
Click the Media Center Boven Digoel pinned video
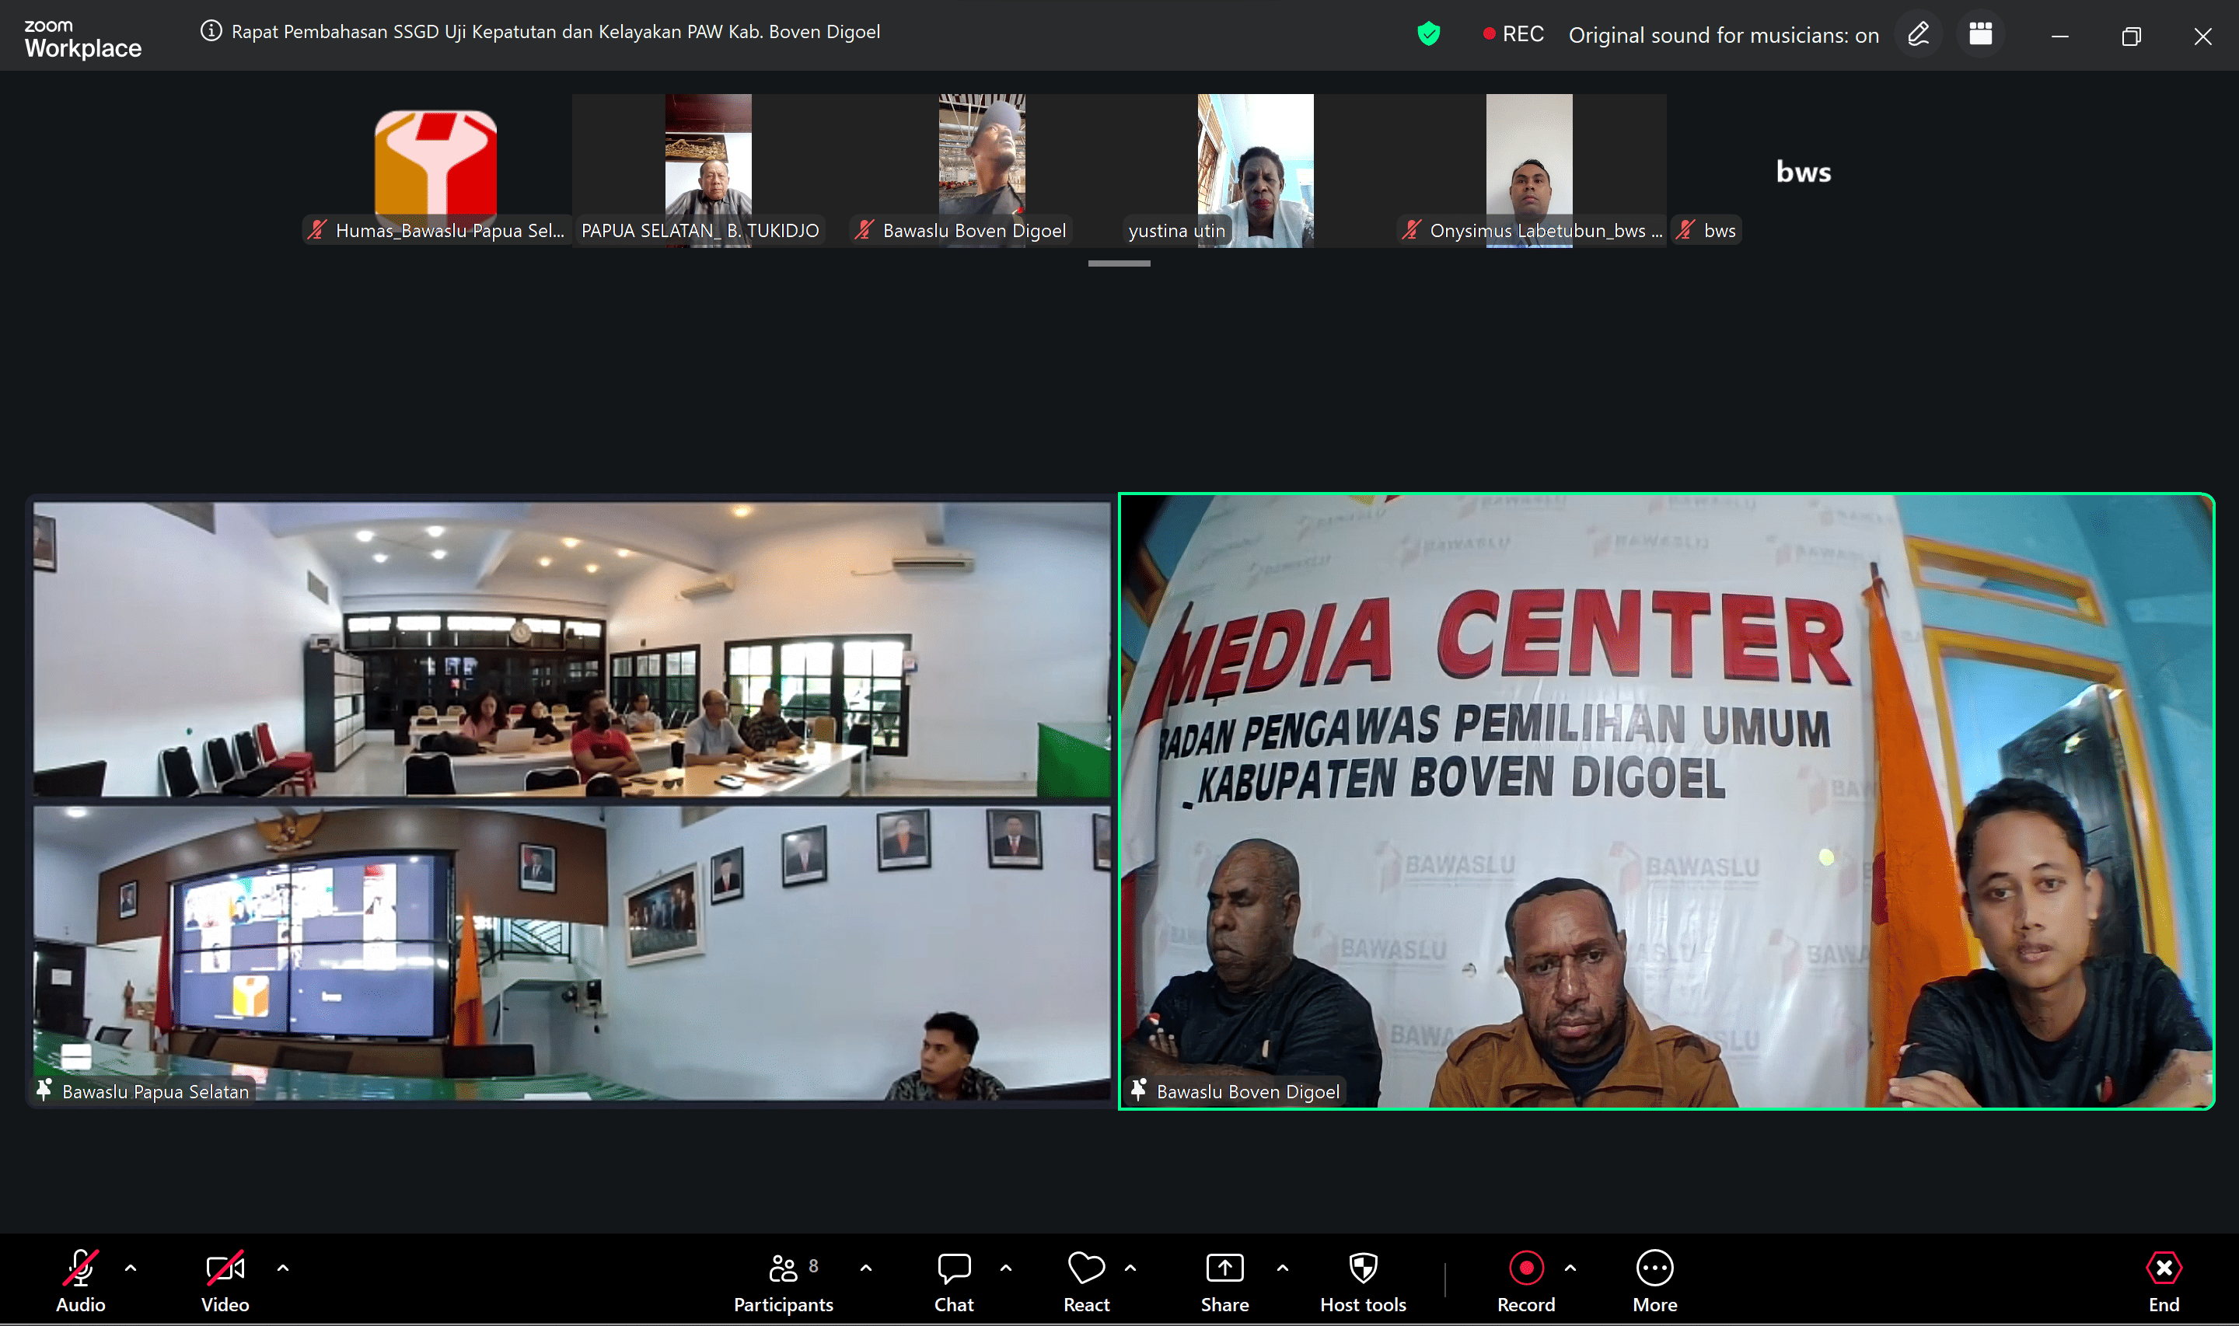coord(1666,801)
